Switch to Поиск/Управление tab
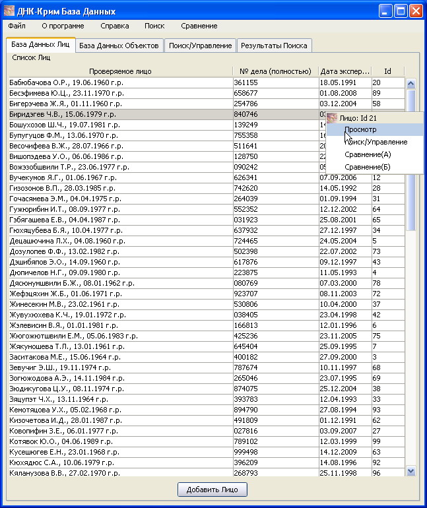The height and width of the screenshot is (508, 427). (201, 46)
